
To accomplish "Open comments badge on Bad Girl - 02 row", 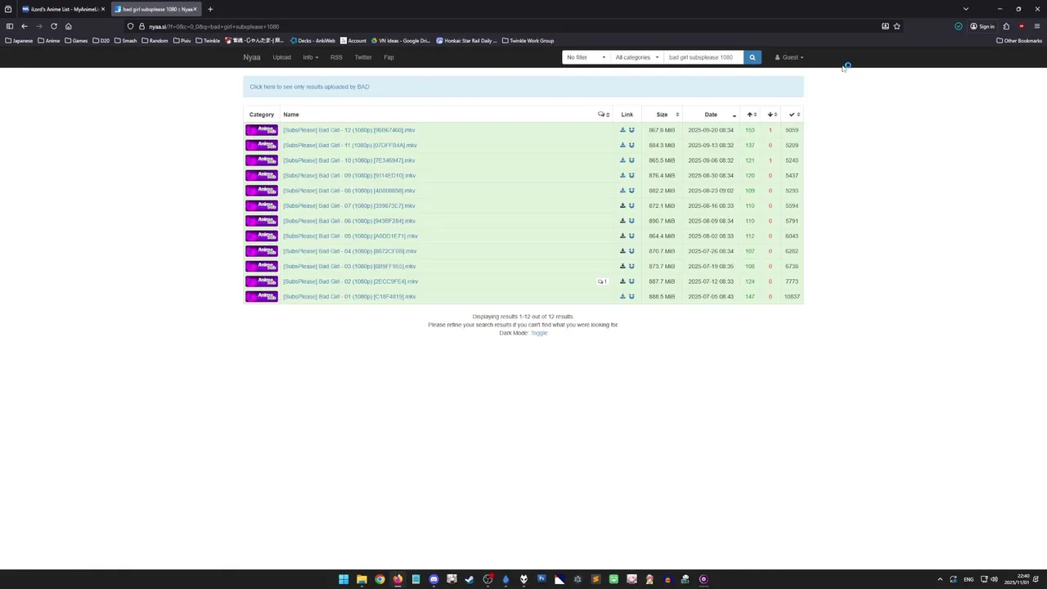I will point(602,281).
